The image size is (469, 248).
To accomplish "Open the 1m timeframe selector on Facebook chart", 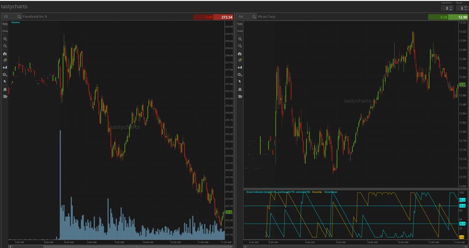I will pyautogui.click(x=5, y=24).
